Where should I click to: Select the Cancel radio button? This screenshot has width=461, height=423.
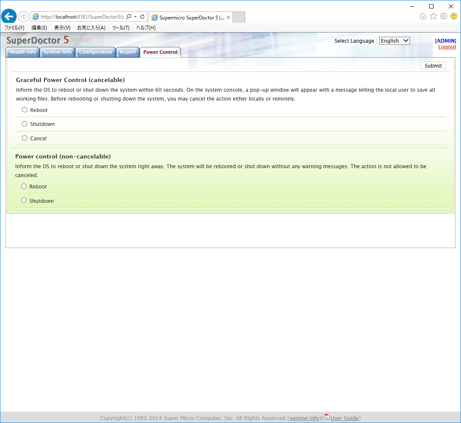pos(24,138)
